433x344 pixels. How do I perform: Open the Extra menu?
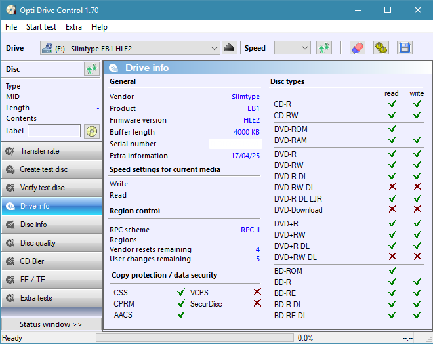tap(73, 27)
